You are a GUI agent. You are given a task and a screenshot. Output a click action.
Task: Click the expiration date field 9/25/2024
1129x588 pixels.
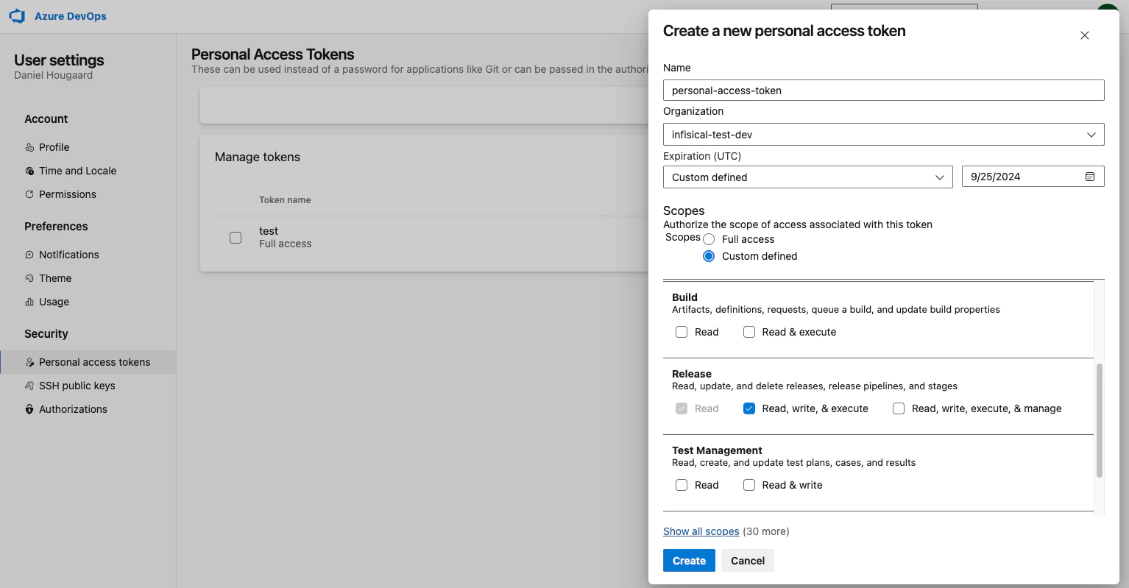[x=1033, y=177]
